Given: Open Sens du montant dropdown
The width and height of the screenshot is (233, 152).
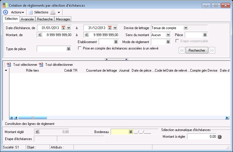Looking at the screenshot, I should coord(168,35).
